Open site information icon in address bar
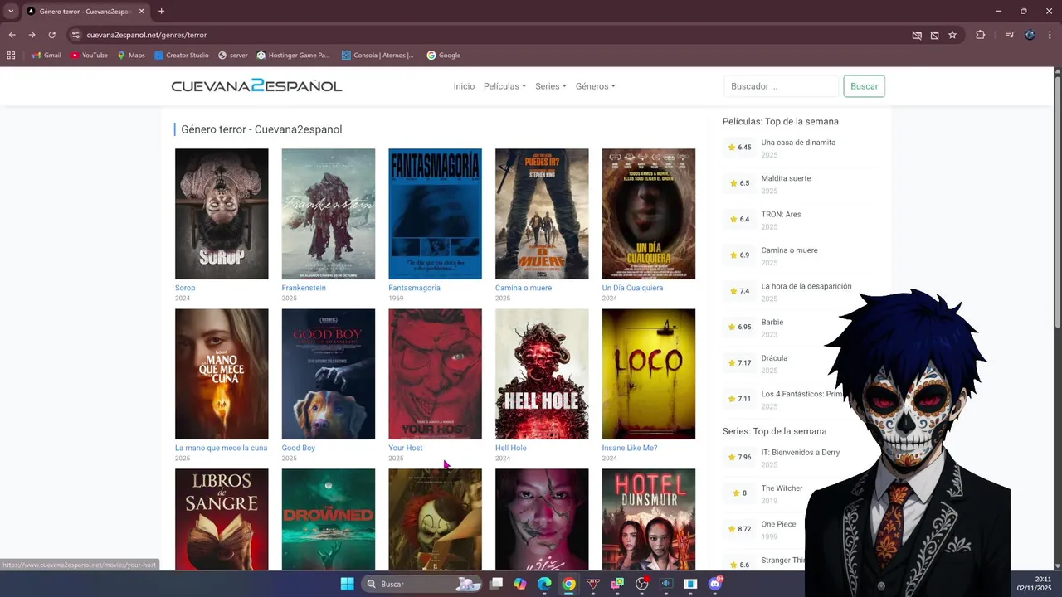1062x597 pixels. point(76,35)
